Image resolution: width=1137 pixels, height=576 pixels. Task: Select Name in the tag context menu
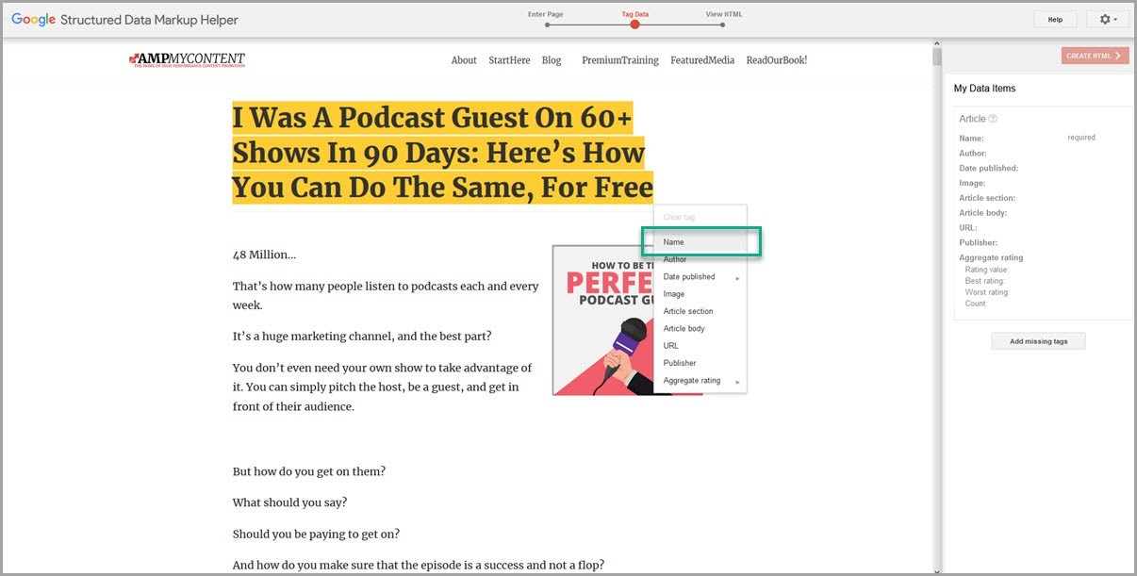point(674,242)
